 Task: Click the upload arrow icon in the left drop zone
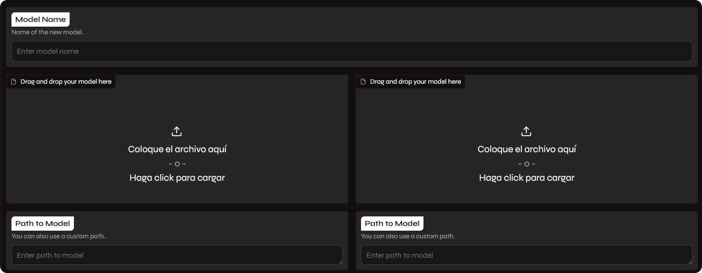click(x=176, y=131)
